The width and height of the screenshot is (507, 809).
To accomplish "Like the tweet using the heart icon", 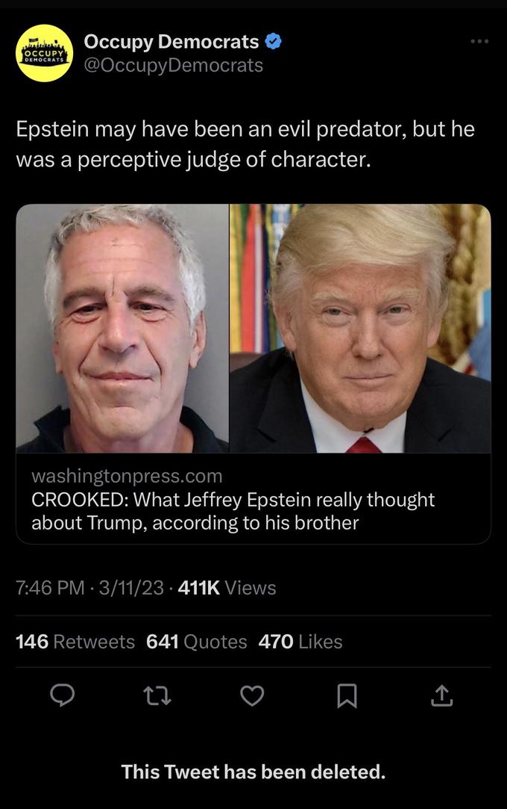I will (x=252, y=696).
